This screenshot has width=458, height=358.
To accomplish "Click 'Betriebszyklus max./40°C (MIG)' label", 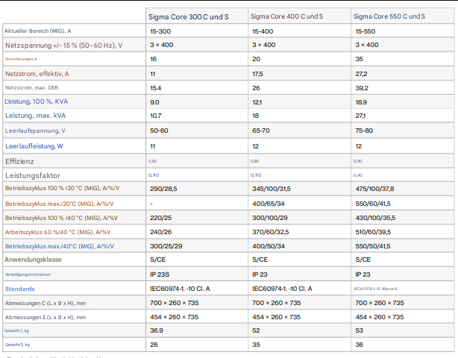I will point(60,246).
